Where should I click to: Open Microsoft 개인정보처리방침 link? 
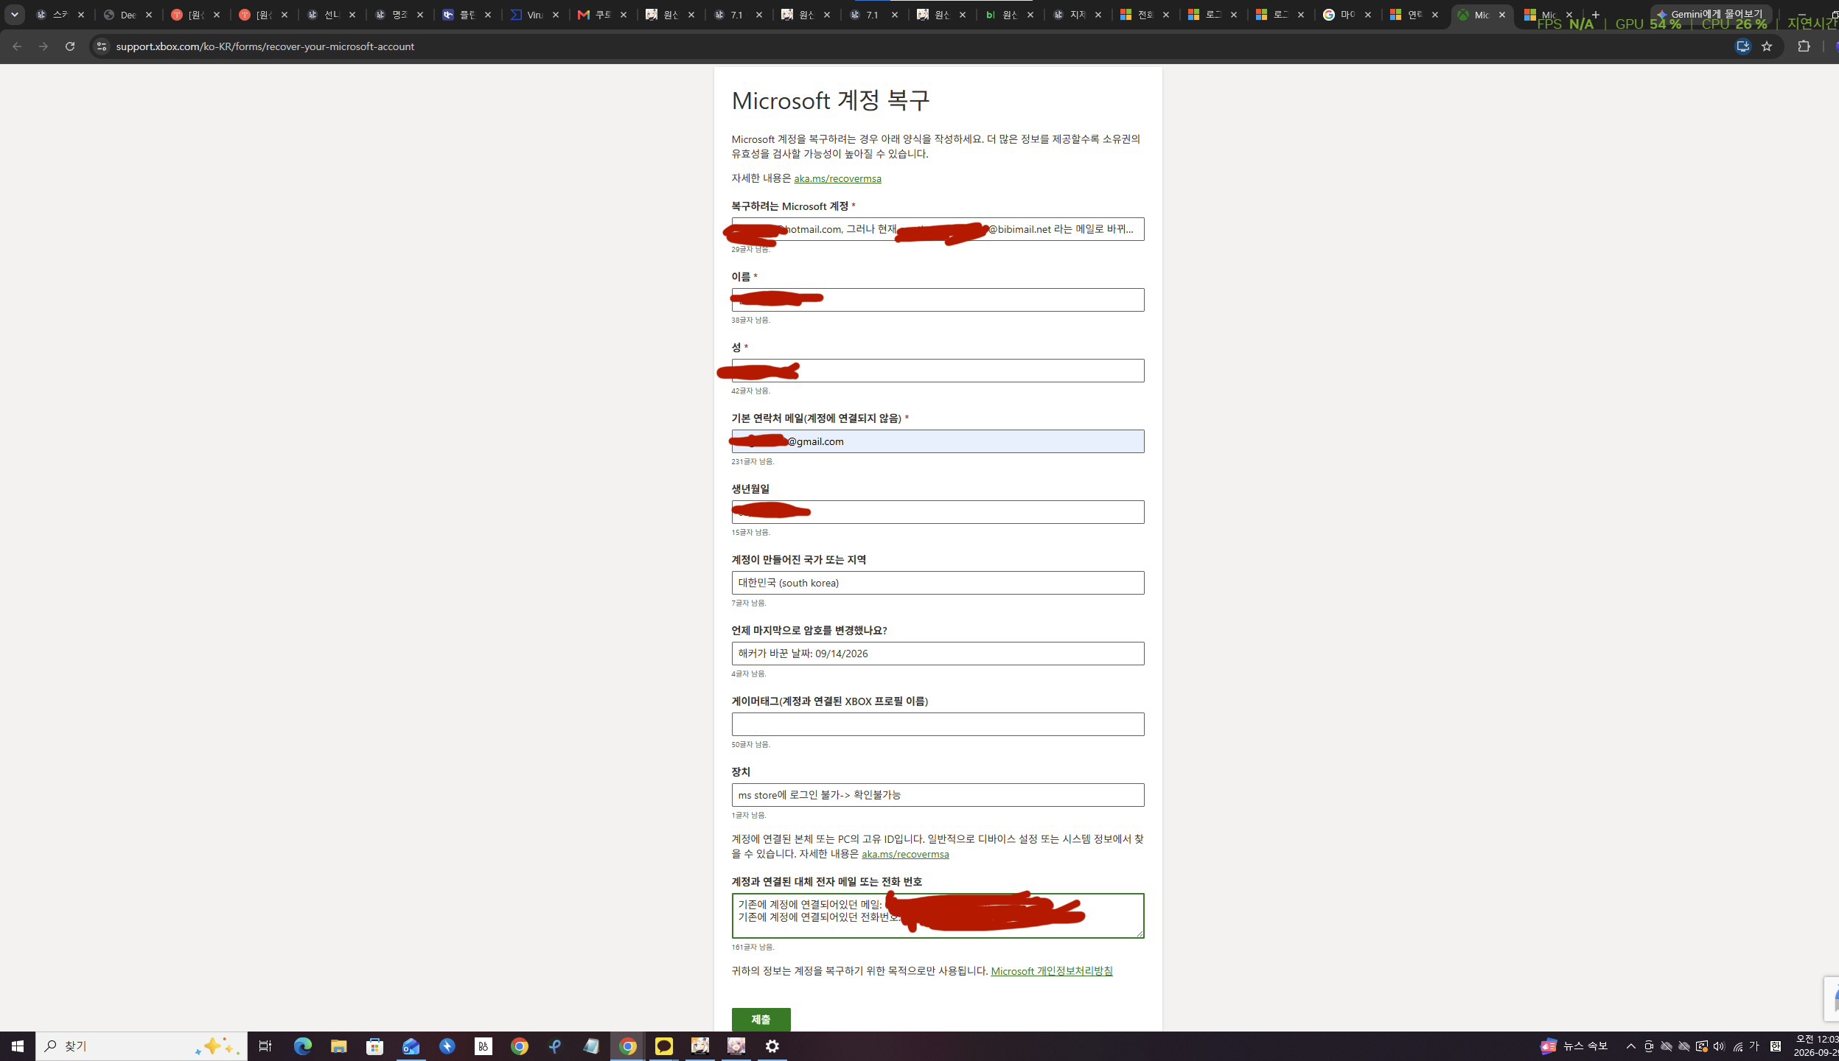(1052, 971)
